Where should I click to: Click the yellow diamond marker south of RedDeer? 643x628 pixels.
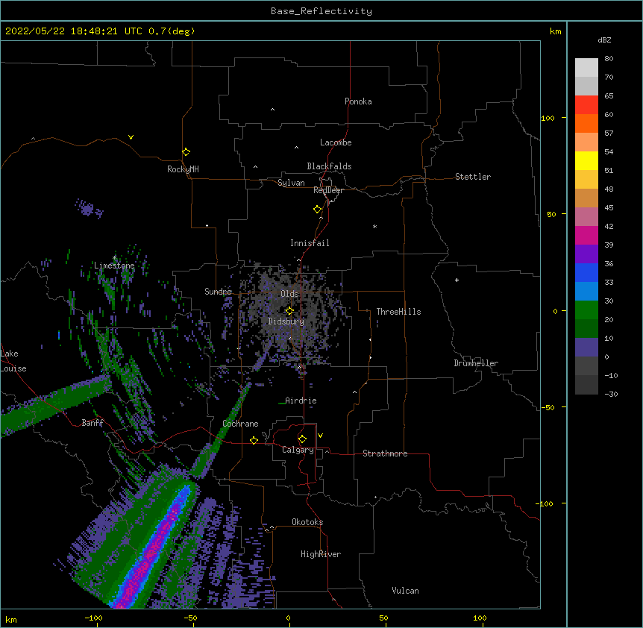pyautogui.click(x=318, y=210)
